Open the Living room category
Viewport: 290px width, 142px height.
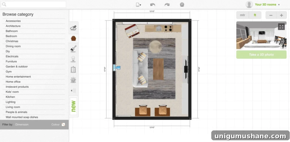click(x=13, y=107)
